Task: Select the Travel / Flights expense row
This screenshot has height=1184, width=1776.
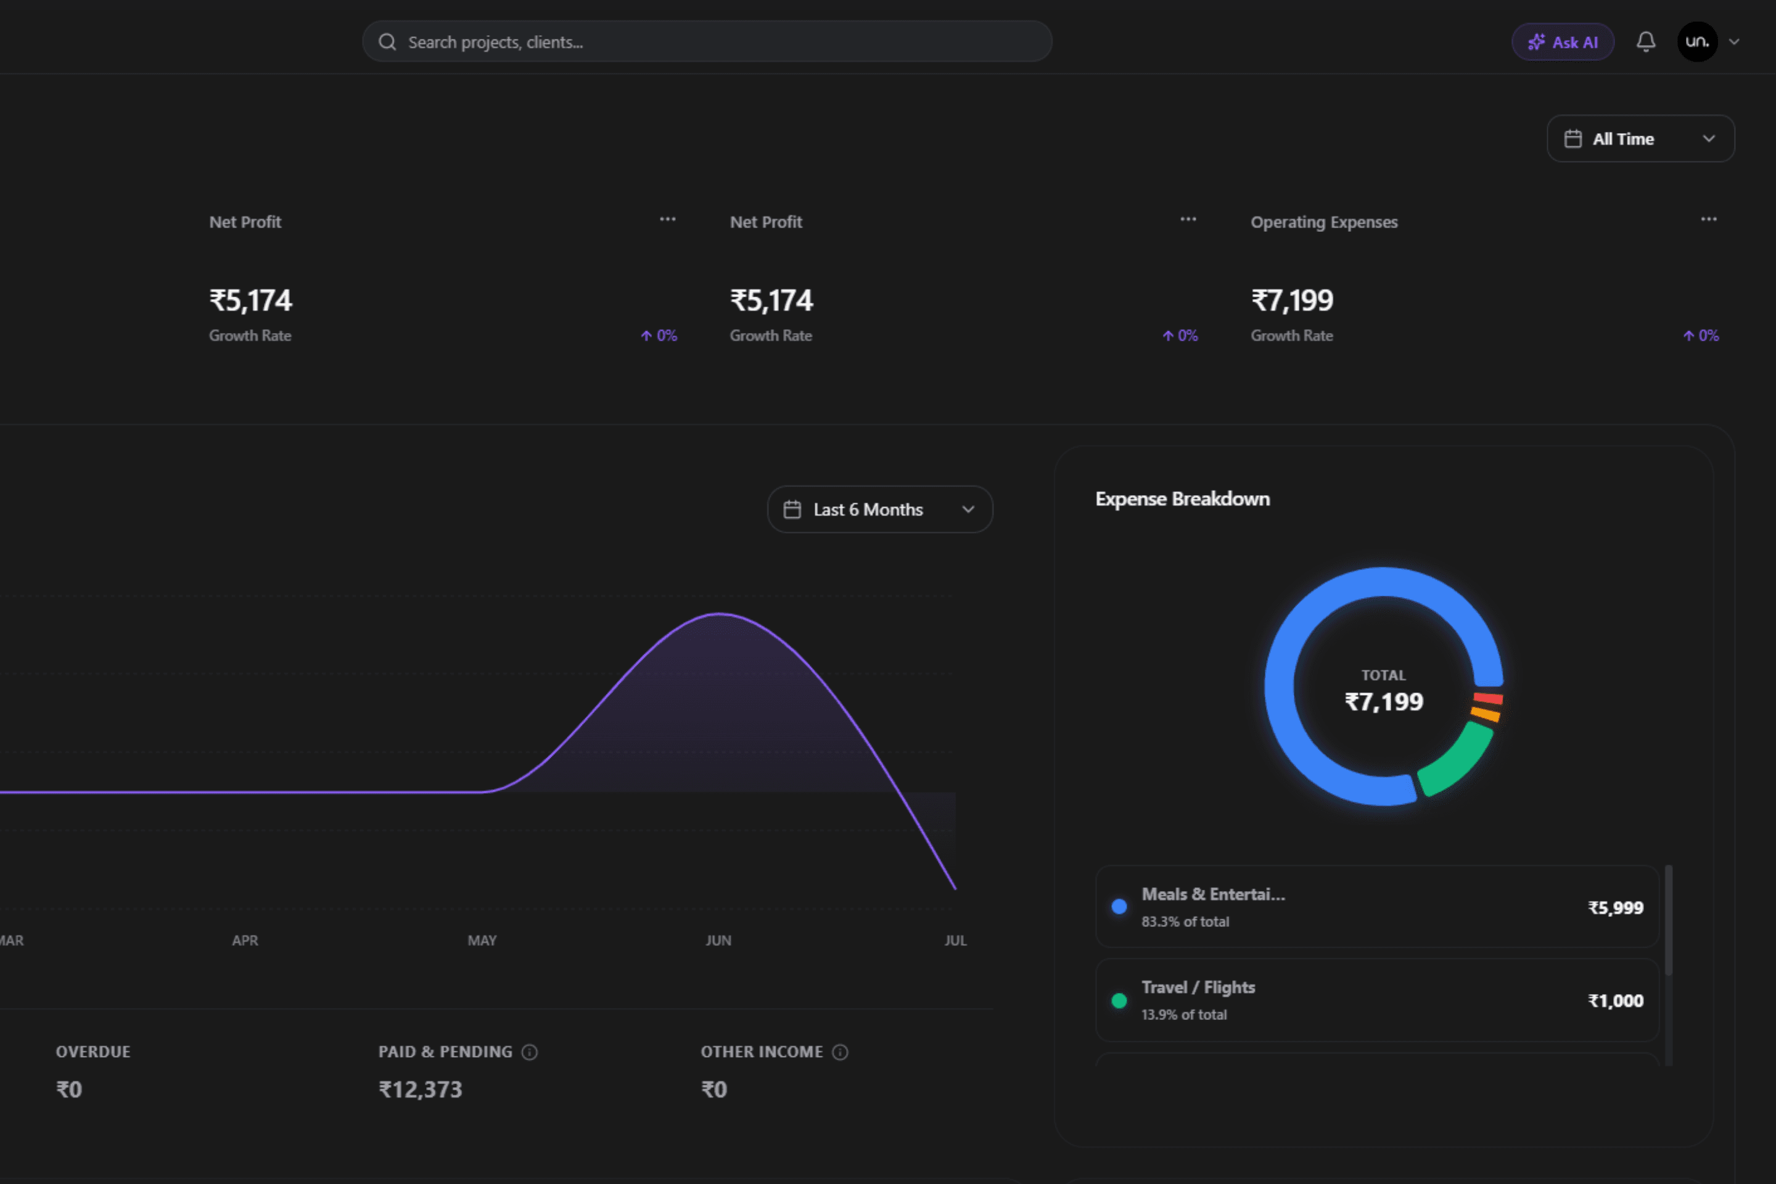Action: [x=1377, y=1000]
